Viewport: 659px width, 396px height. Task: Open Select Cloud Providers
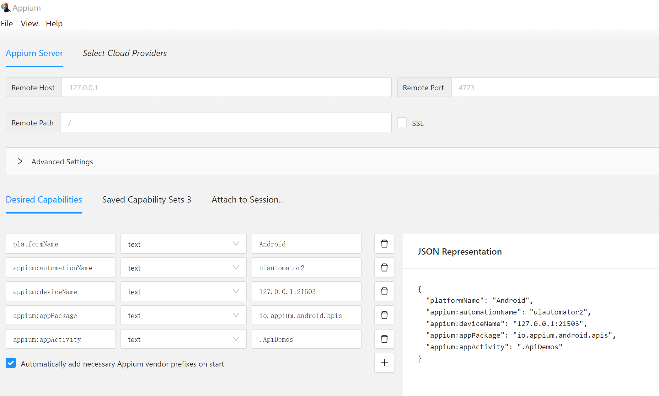[125, 53]
